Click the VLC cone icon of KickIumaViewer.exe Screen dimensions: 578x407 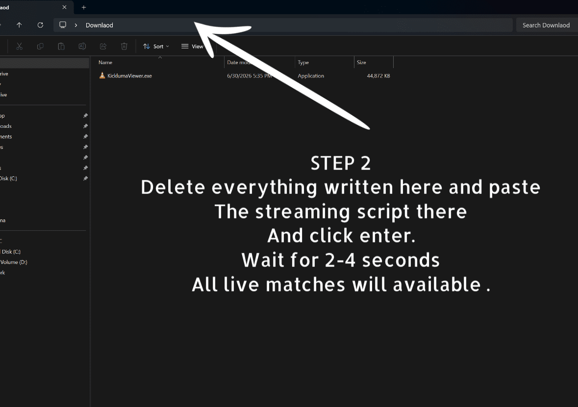(x=102, y=75)
